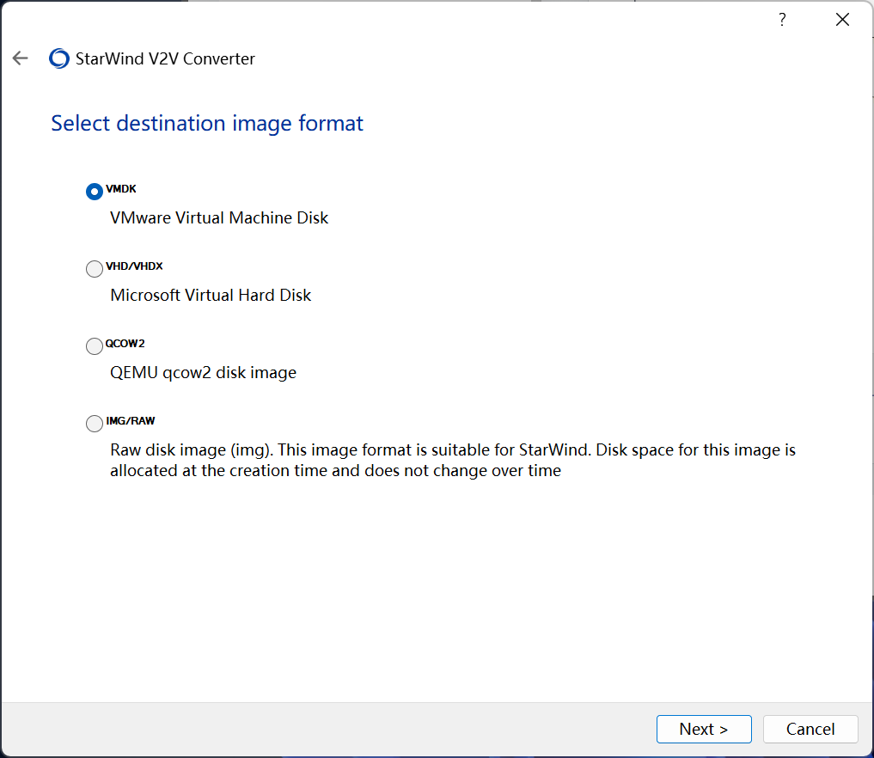Click the bold QCOW2 label text

125,344
